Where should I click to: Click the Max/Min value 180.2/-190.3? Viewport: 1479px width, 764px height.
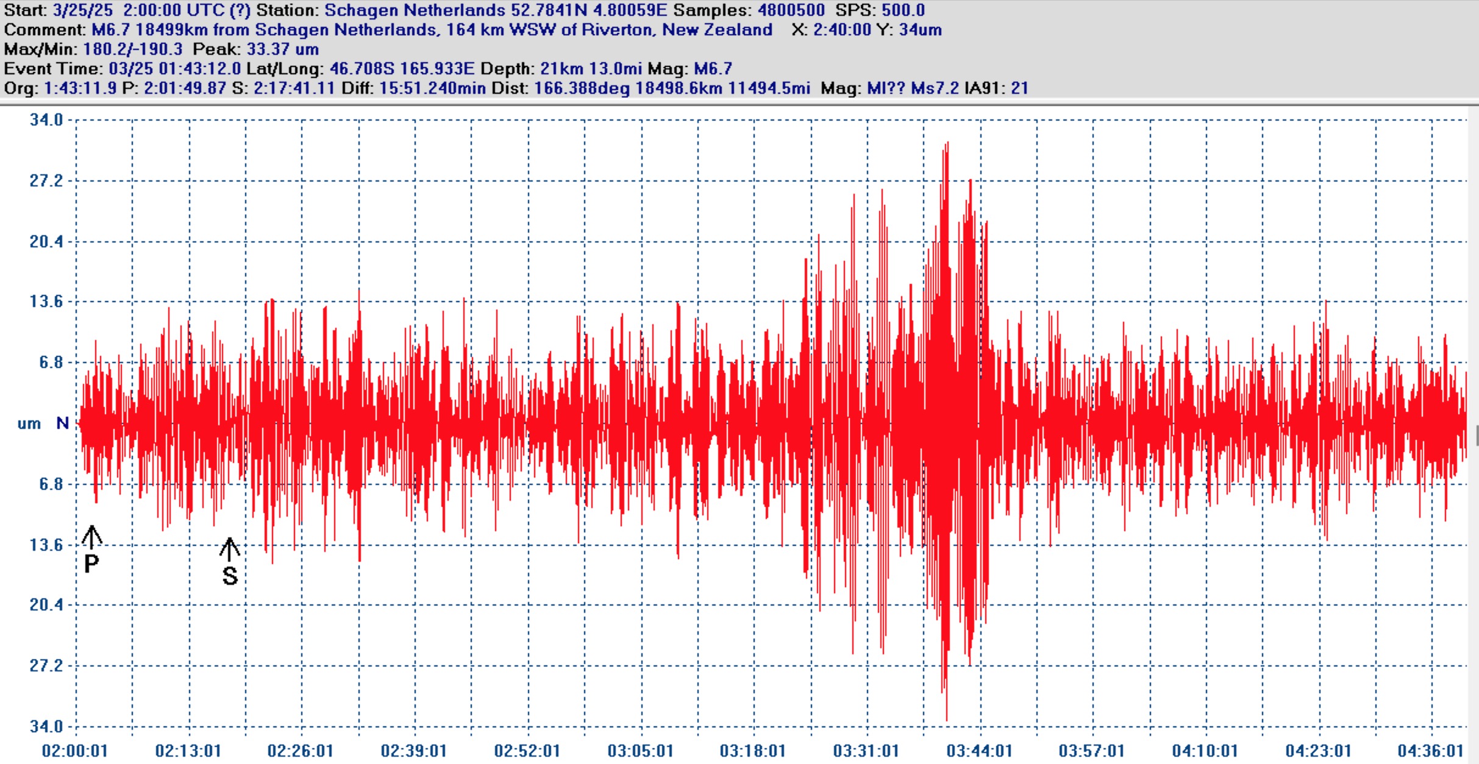coord(133,49)
